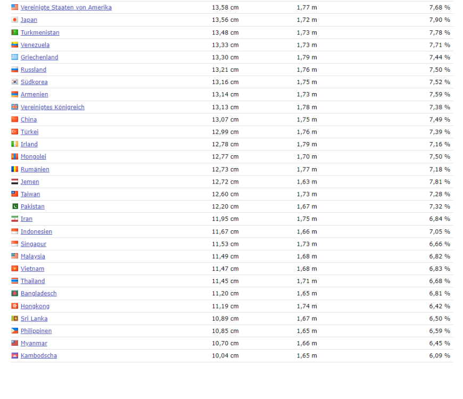Follow the Vereinigtes Königreich link
Image resolution: width=463 pixels, height=399 pixels.
52,107
